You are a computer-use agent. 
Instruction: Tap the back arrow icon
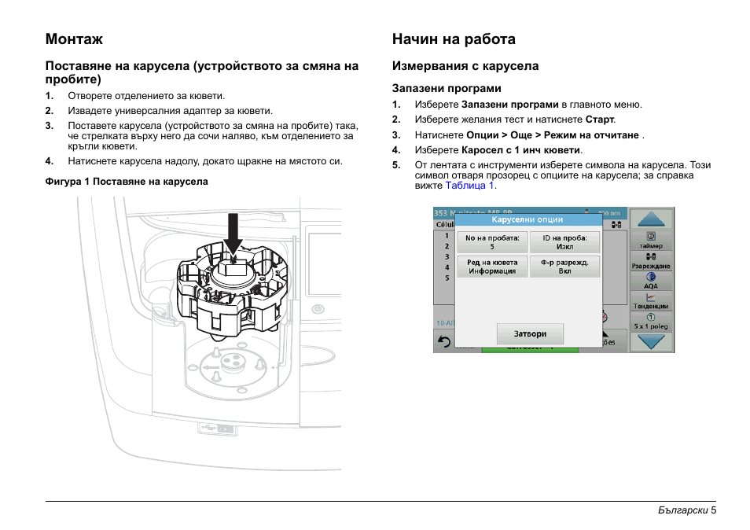[444, 341]
